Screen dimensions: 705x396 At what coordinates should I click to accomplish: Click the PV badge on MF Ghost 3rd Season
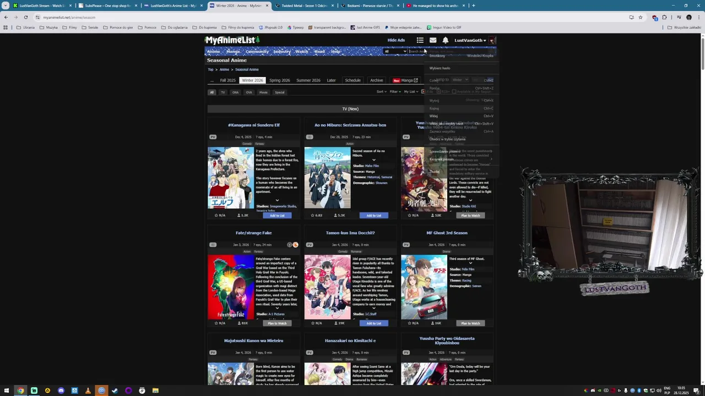[406, 245]
